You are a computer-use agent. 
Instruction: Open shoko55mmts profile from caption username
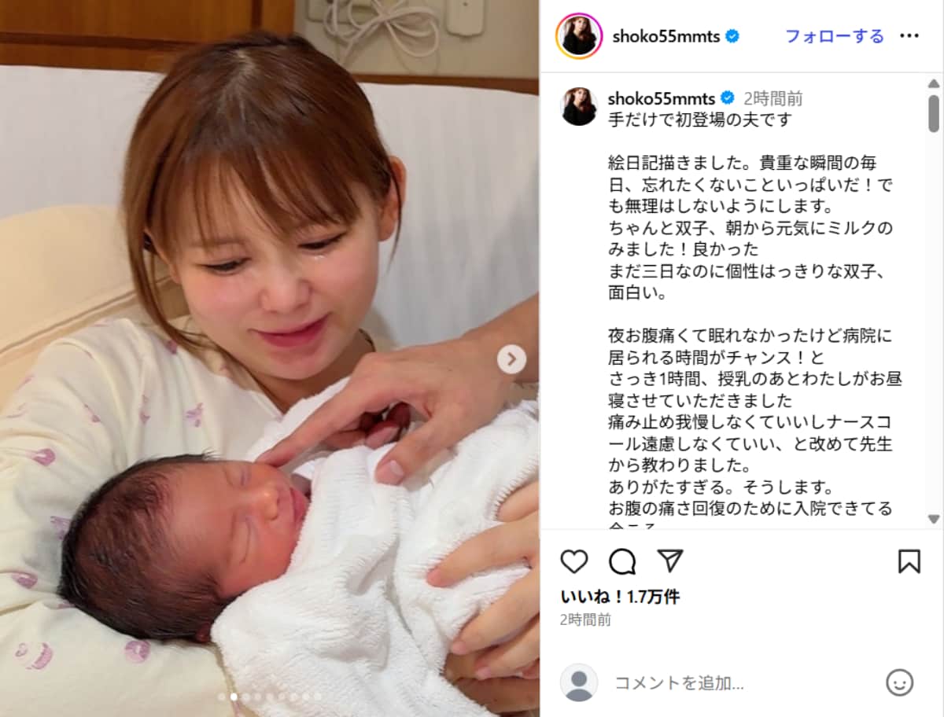pos(661,98)
